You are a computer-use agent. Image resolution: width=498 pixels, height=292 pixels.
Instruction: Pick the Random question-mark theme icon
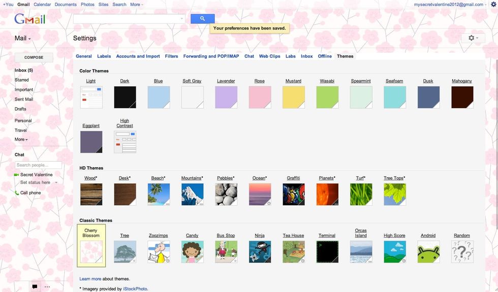[x=462, y=251]
